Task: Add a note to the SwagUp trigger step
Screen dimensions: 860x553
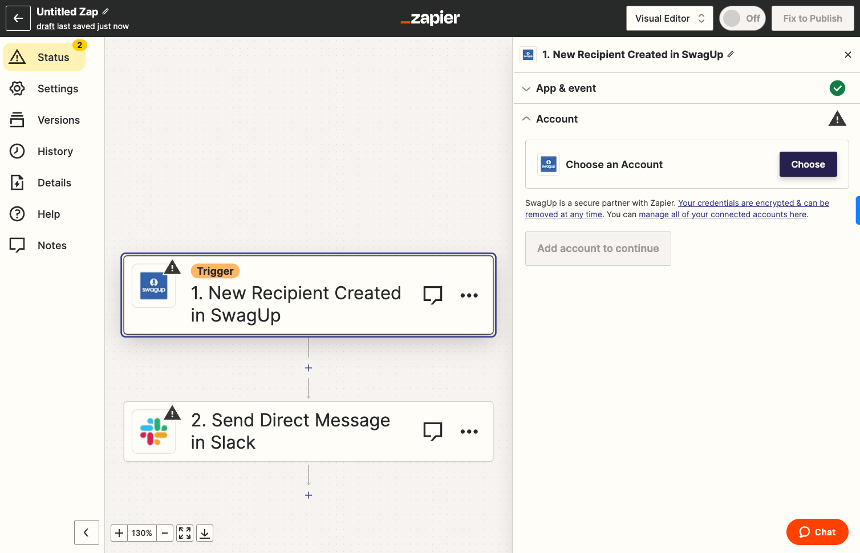Action: 433,295
